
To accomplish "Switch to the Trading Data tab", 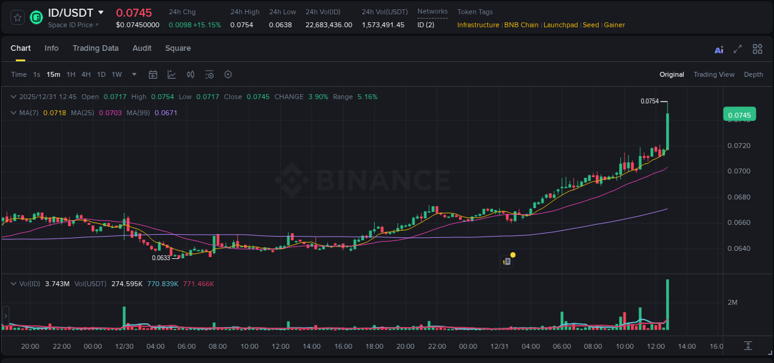I will pos(95,48).
